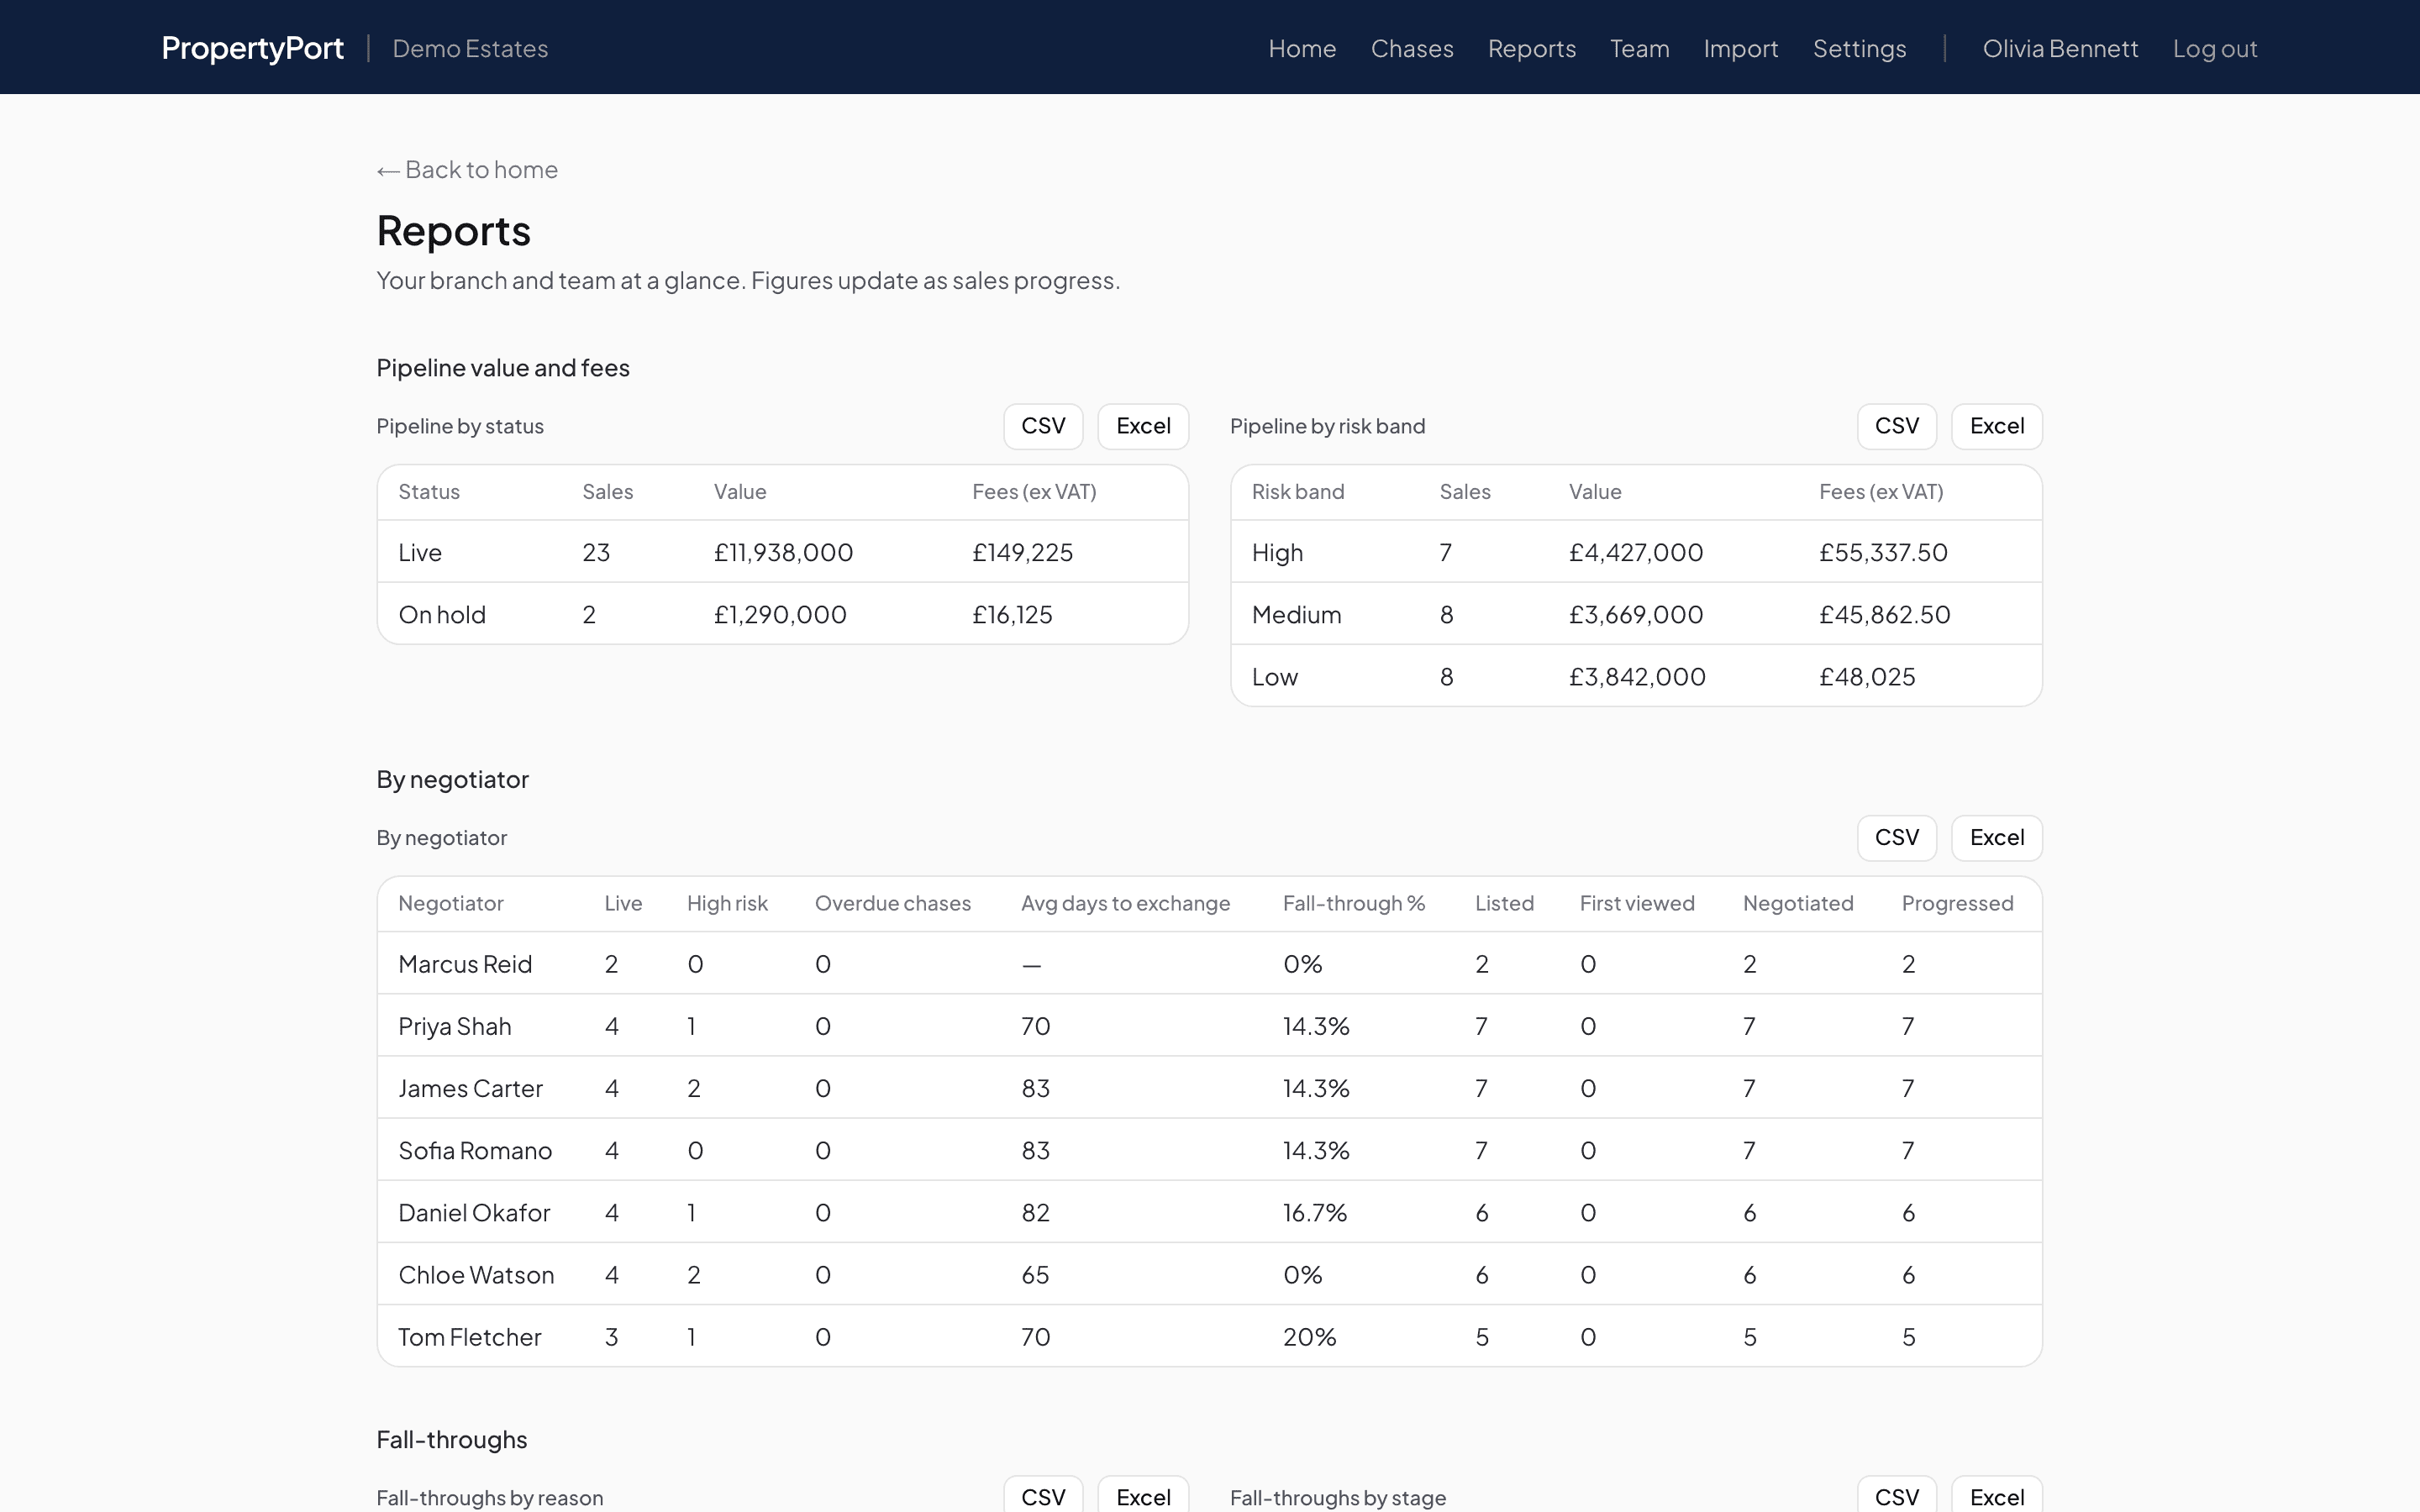Export Pipeline by status as Excel
Screen dimensions: 2420x1512
click(1143, 426)
